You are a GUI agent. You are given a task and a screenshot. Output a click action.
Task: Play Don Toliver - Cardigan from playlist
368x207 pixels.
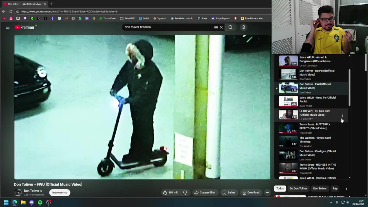(x=311, y=155)
